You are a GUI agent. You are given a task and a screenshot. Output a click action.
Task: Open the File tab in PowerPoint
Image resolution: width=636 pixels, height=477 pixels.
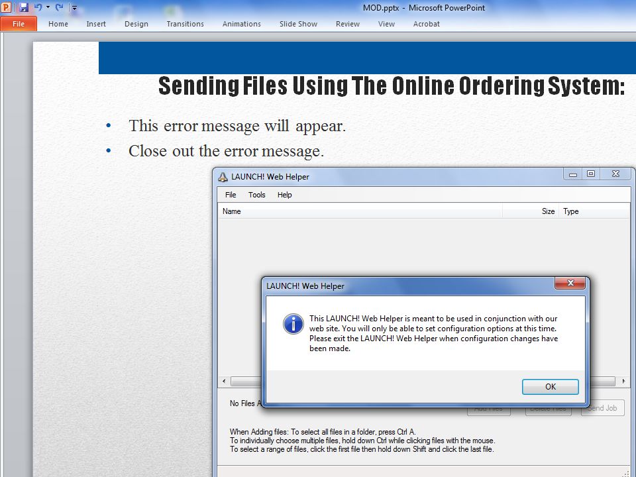point(19,24)
